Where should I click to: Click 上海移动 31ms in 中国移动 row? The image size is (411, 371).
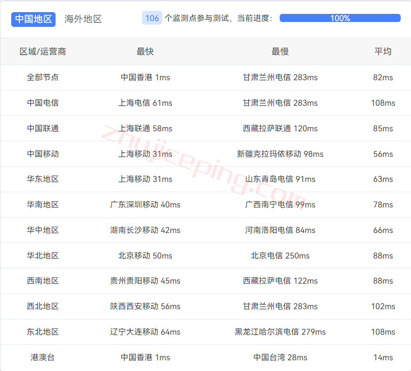click(x=145, y=154)
